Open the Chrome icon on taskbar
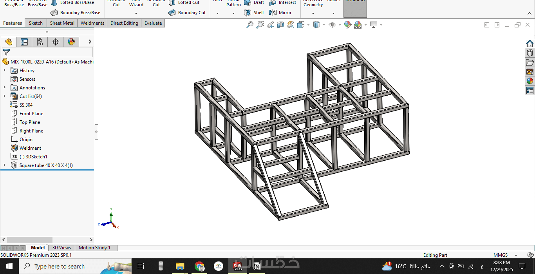Screen dimensions: 535x274 (x=199, y=267)
